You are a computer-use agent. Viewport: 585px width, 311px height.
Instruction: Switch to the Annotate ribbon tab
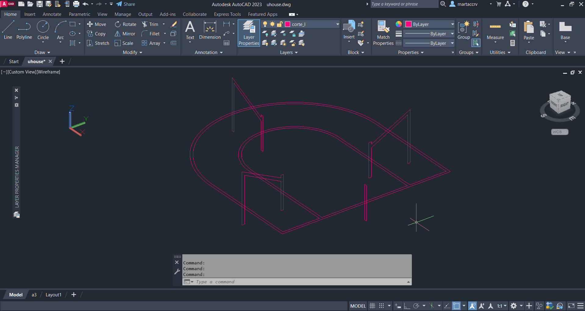[52, 14]
